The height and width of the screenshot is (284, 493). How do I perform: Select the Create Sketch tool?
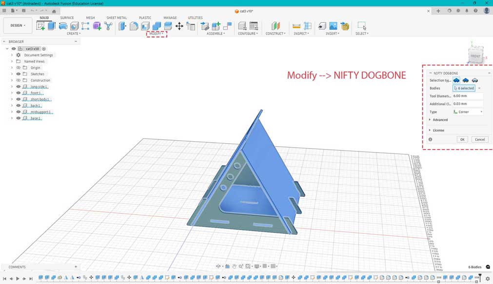(40, 26)
